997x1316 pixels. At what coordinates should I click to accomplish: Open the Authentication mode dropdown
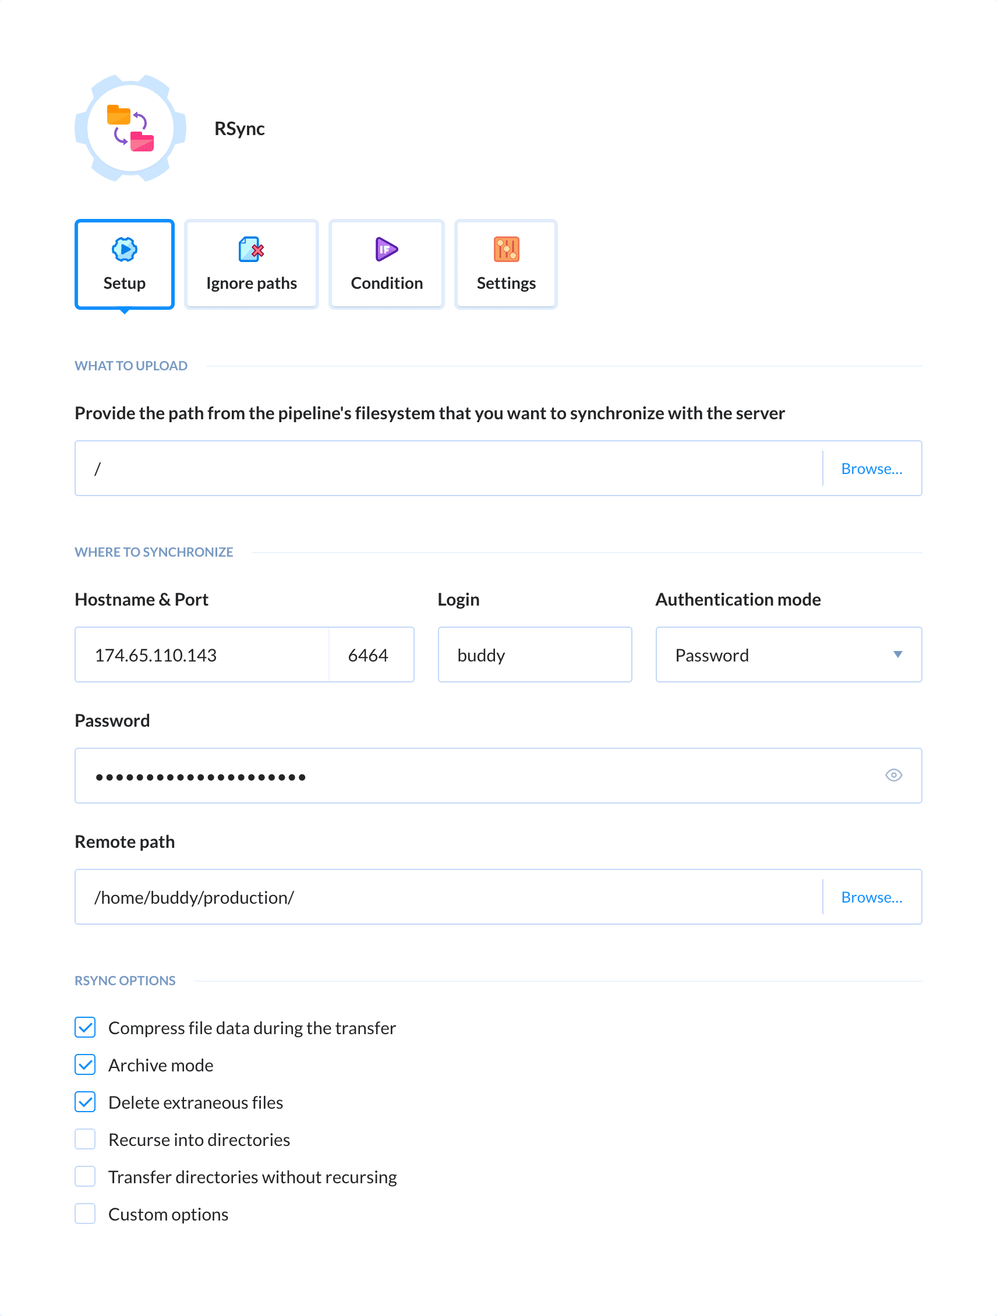(773, 655)
